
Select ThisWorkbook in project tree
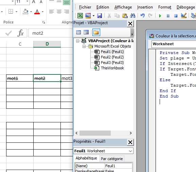112,68
